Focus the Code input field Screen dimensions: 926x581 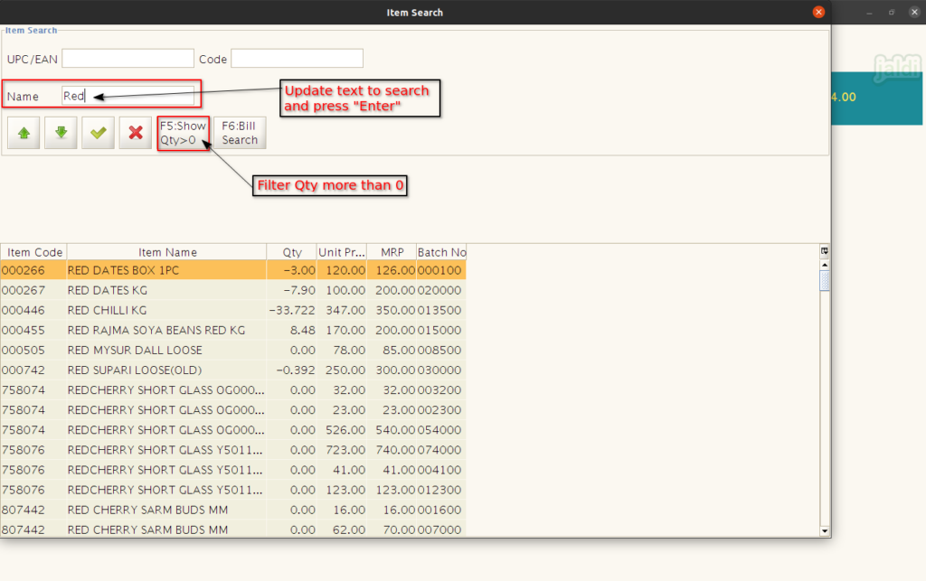pos(297,59)
